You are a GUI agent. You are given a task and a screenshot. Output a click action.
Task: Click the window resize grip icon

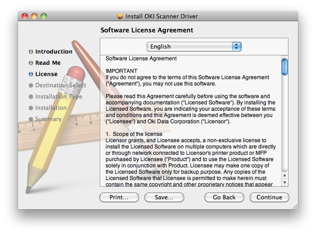click(x=295, y=206)
